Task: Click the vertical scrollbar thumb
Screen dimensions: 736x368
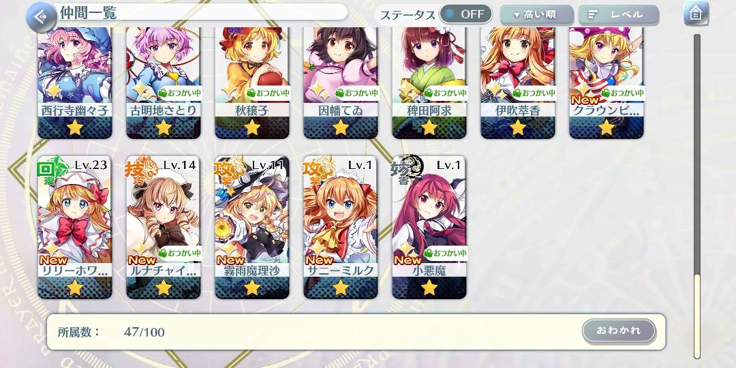Action: coord(698,316)
